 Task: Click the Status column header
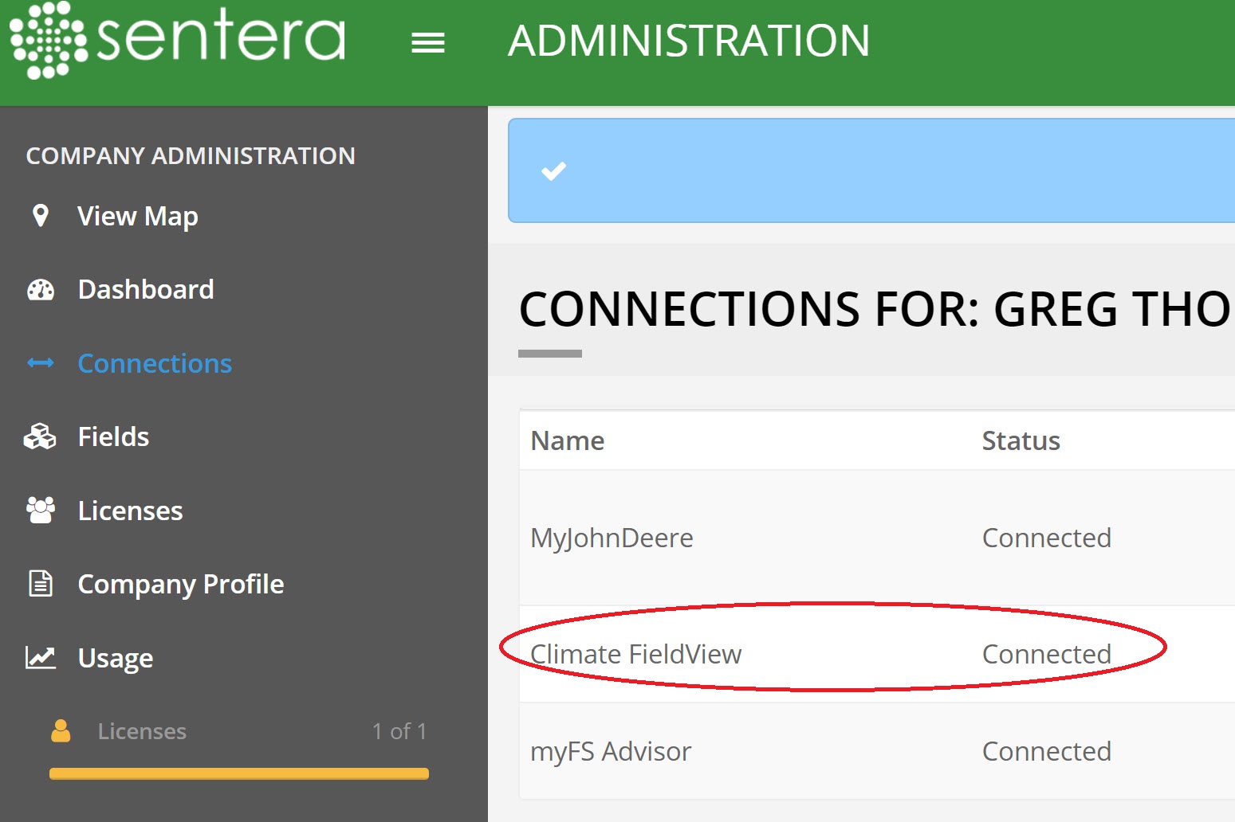pos(1021,440)
